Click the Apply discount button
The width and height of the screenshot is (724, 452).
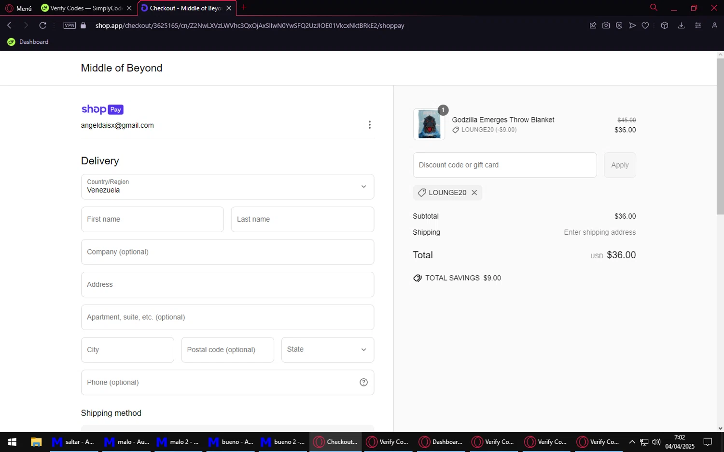pos(620,165)
